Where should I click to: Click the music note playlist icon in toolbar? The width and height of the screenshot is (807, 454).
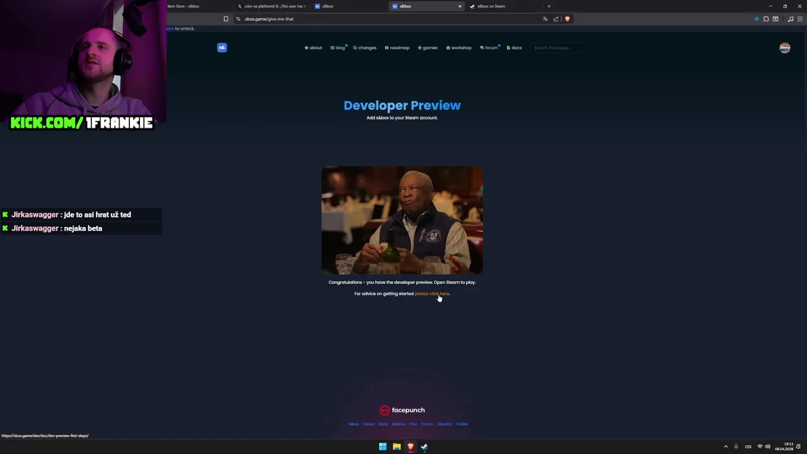[791, 19]
